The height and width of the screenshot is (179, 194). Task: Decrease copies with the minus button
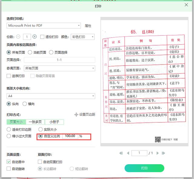click(x=18, y=37)
